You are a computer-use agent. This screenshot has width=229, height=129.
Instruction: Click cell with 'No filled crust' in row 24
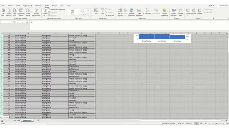point(82,67)
